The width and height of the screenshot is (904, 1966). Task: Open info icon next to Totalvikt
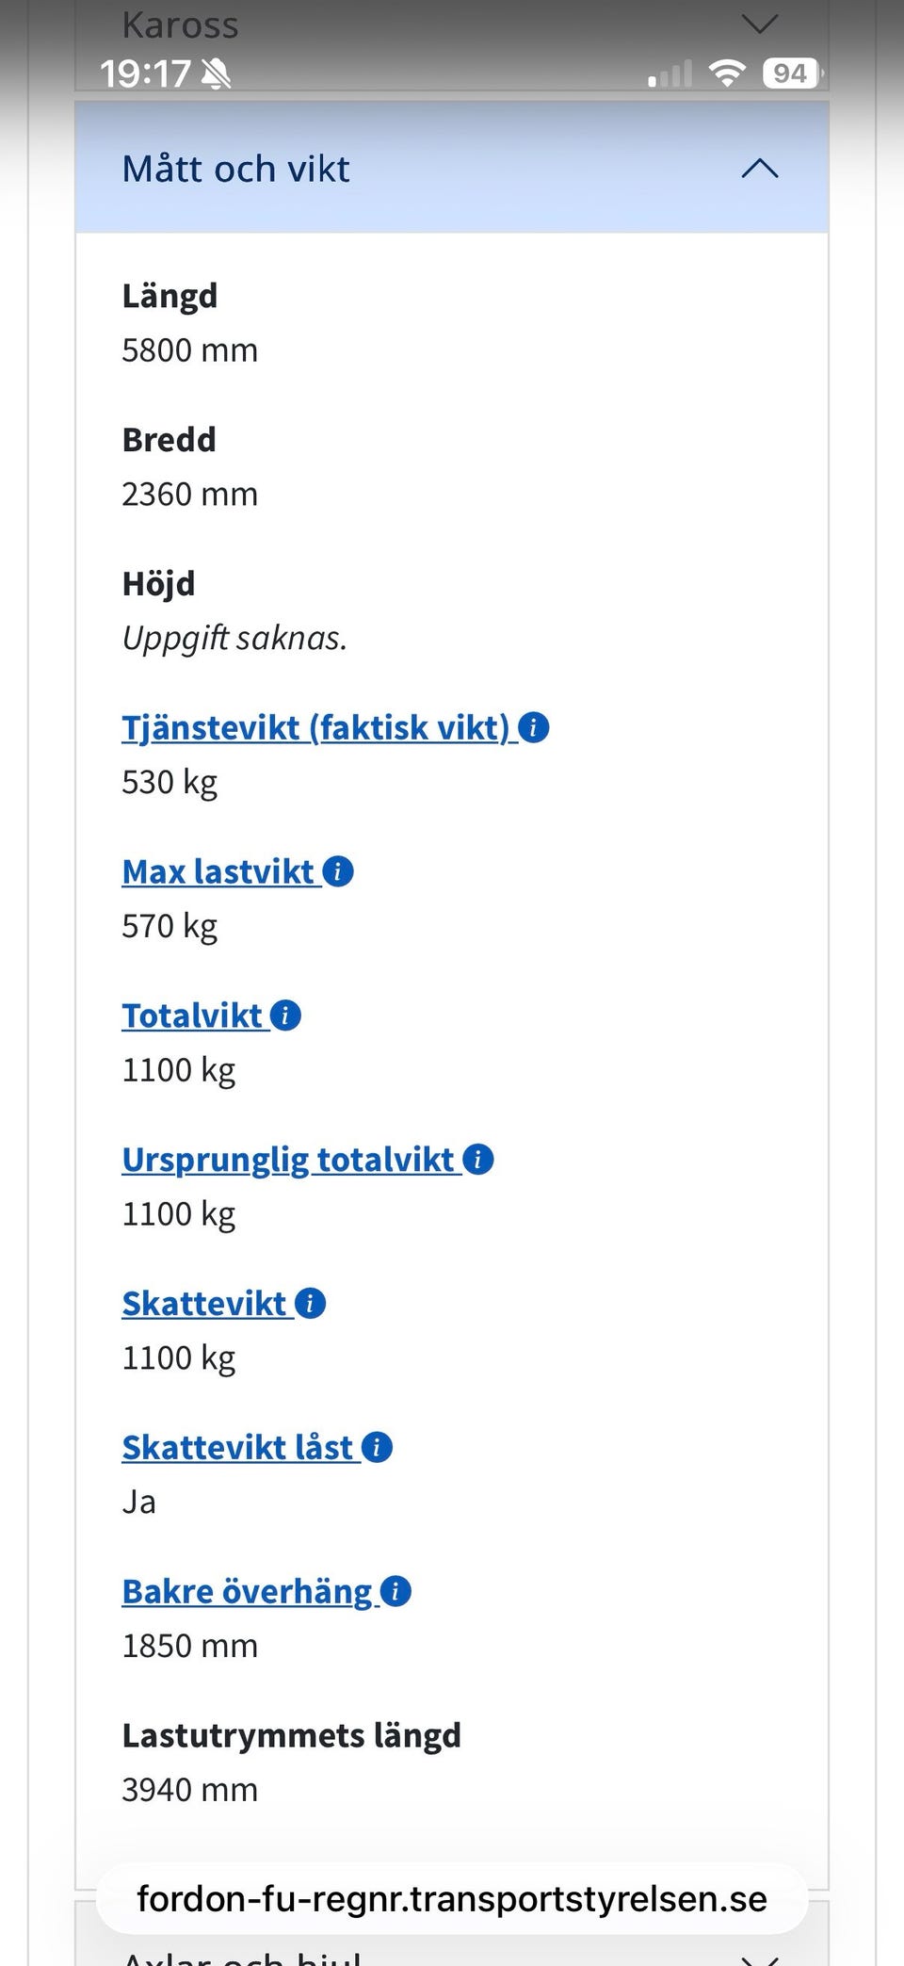(286, 1016)
